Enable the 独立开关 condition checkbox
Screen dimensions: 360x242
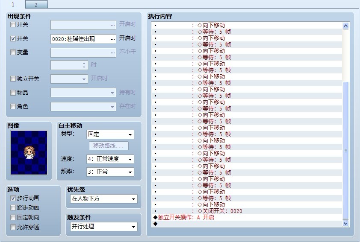(13, 79)
